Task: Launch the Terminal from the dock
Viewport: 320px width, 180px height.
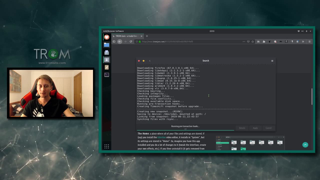Action: click(x=107, y=74)
